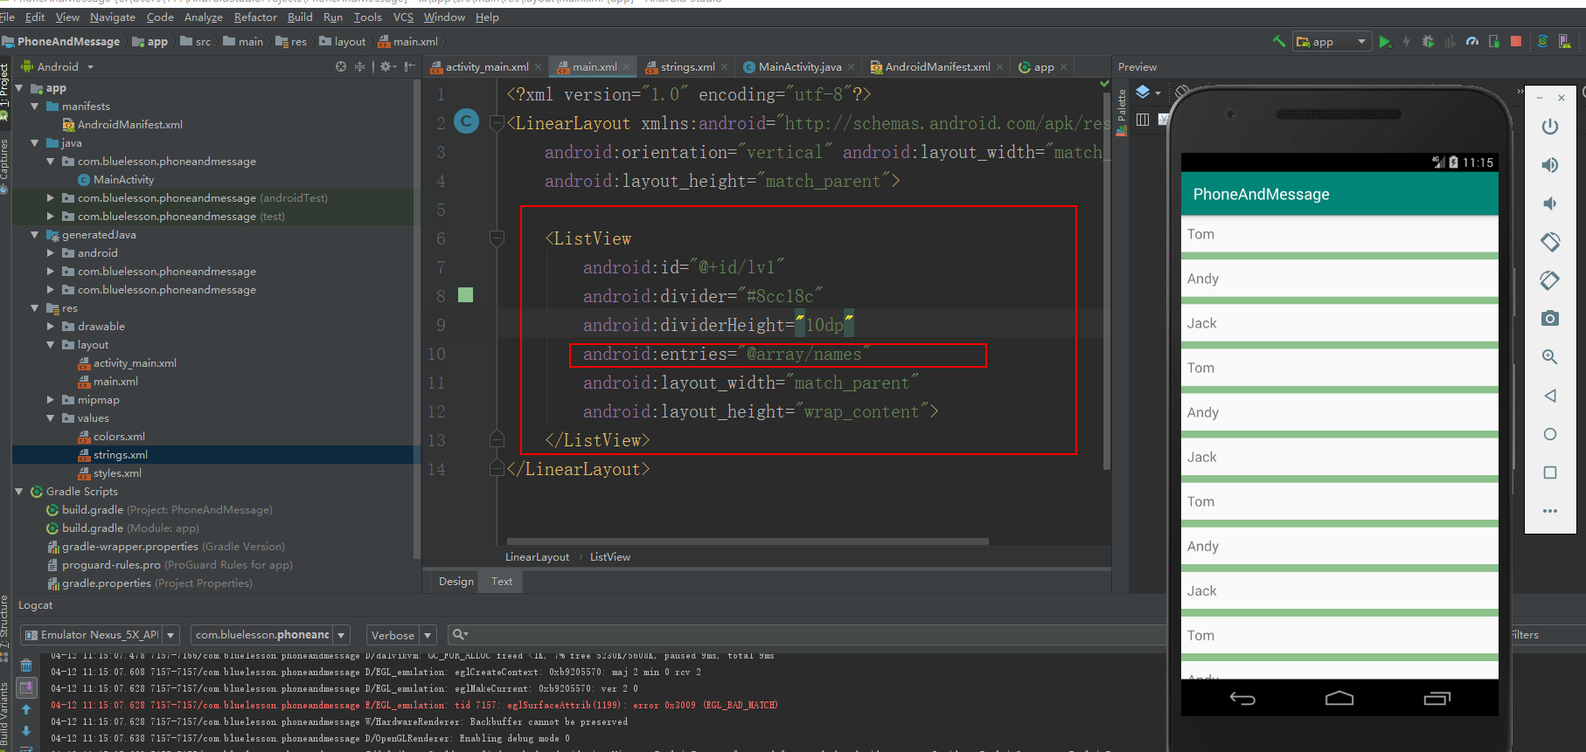1586x752 pixels.
Task: Expand the drawable folder in project tree
Action: point(51,327)
